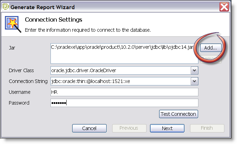The image size is (237, 144).
Task: Focus the Connection String text field
Action: (x=121, y=81)
